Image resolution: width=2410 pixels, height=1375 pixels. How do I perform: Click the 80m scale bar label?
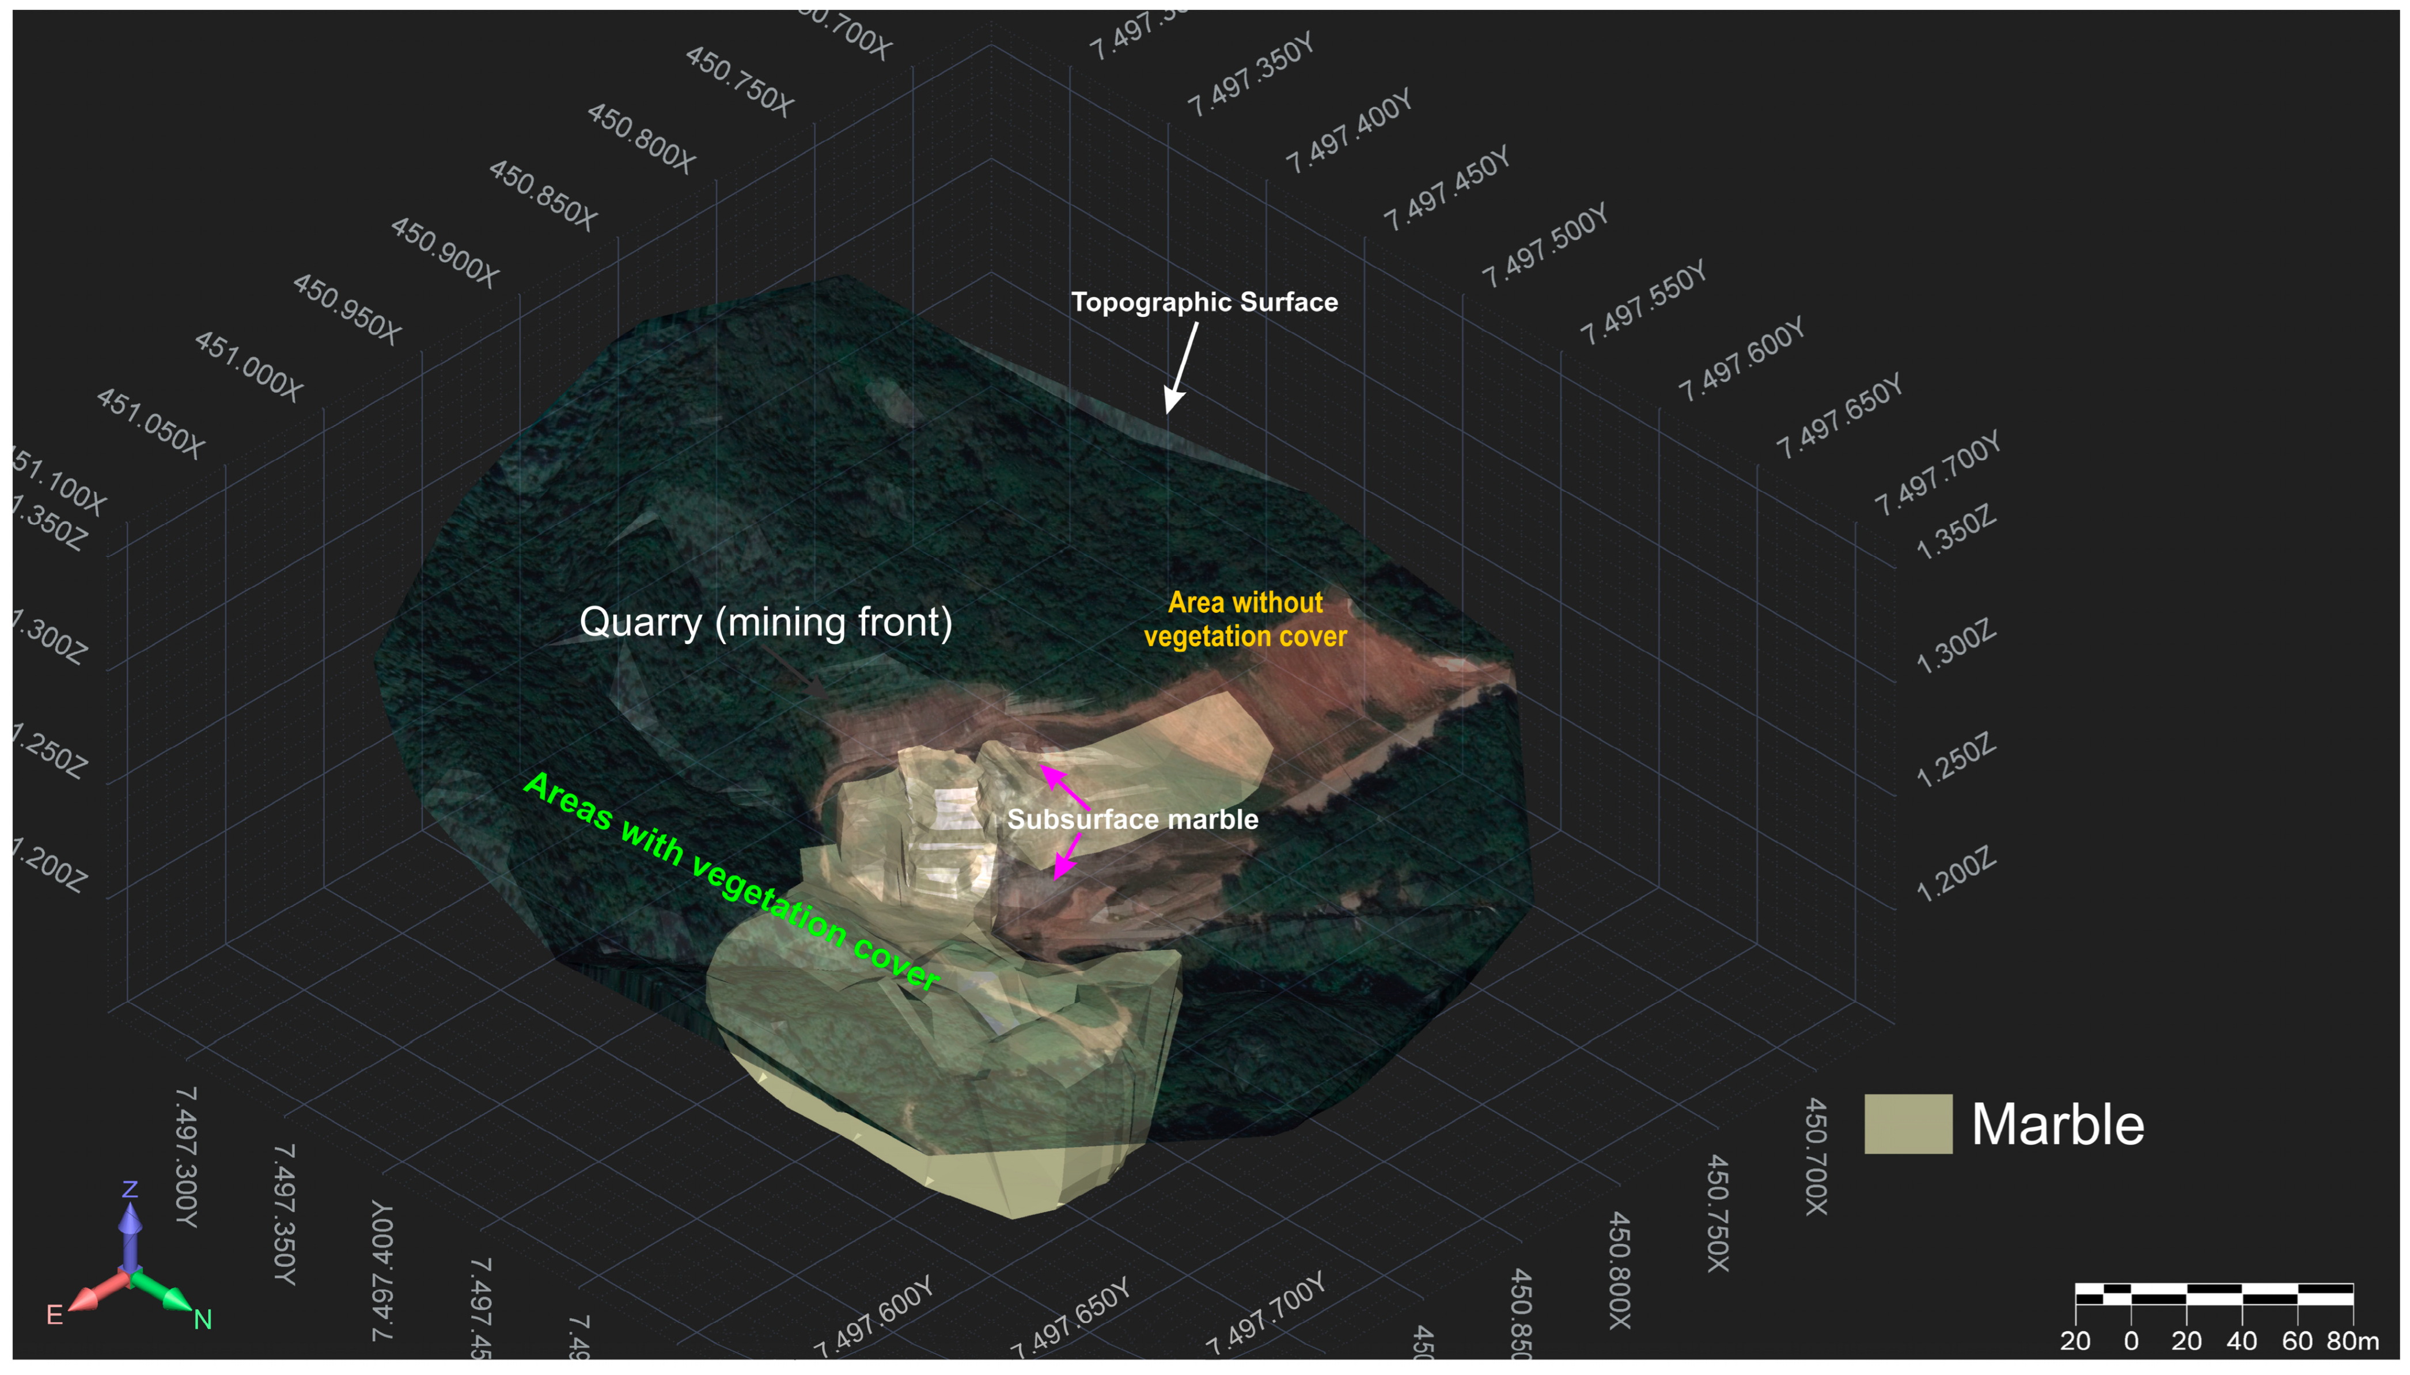[2351, 1341]
